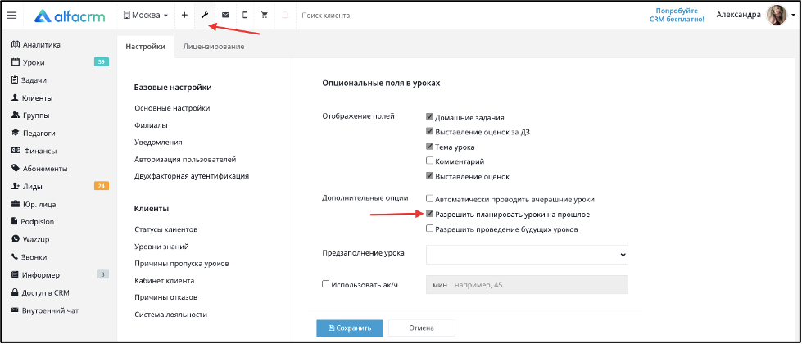Switch to the Лицензирование tab

213,47
